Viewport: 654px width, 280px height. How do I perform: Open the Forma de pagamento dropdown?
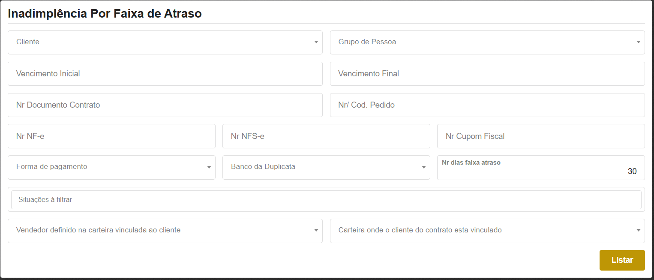point(111,167)
